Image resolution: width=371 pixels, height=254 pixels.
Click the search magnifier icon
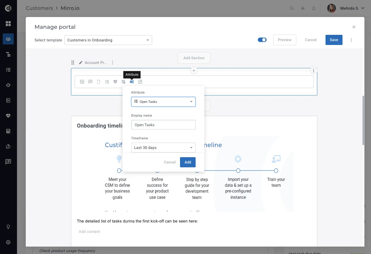[x=292, y=8]
